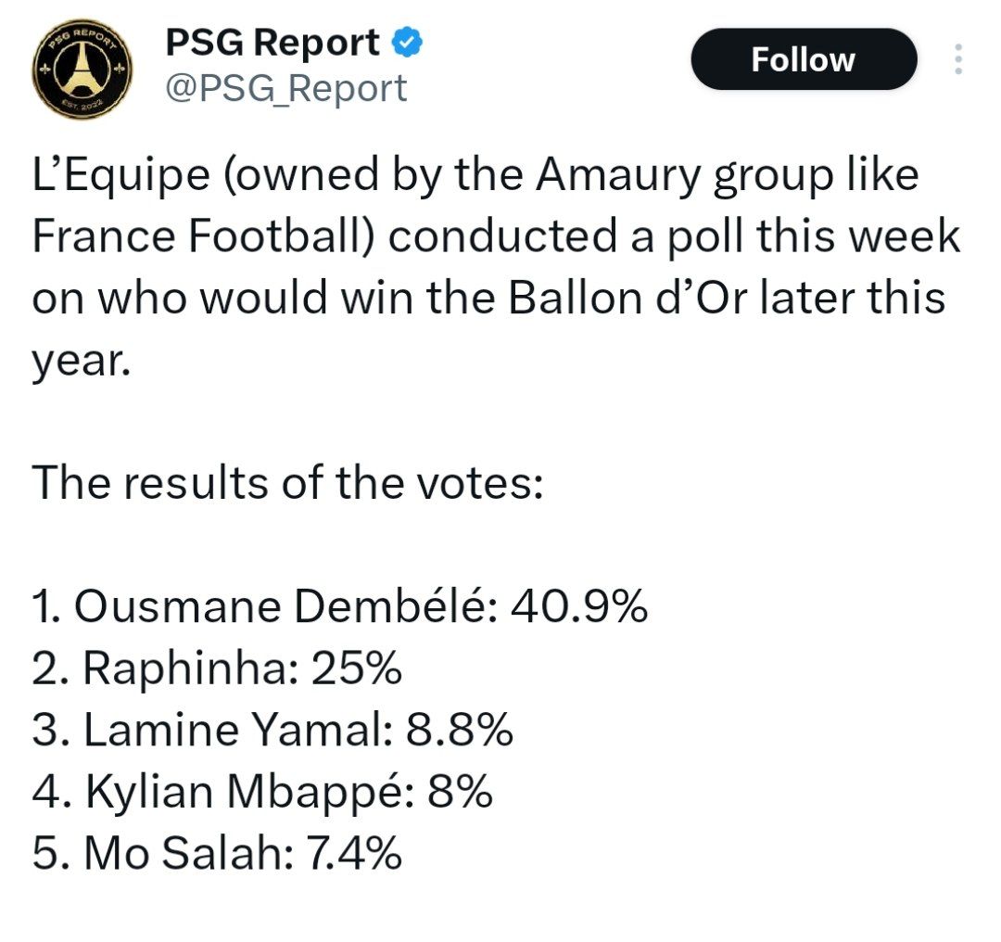Select the Mo Salah result line
This screenshot has width=1001, height=942.
click(x=217, y=853)
